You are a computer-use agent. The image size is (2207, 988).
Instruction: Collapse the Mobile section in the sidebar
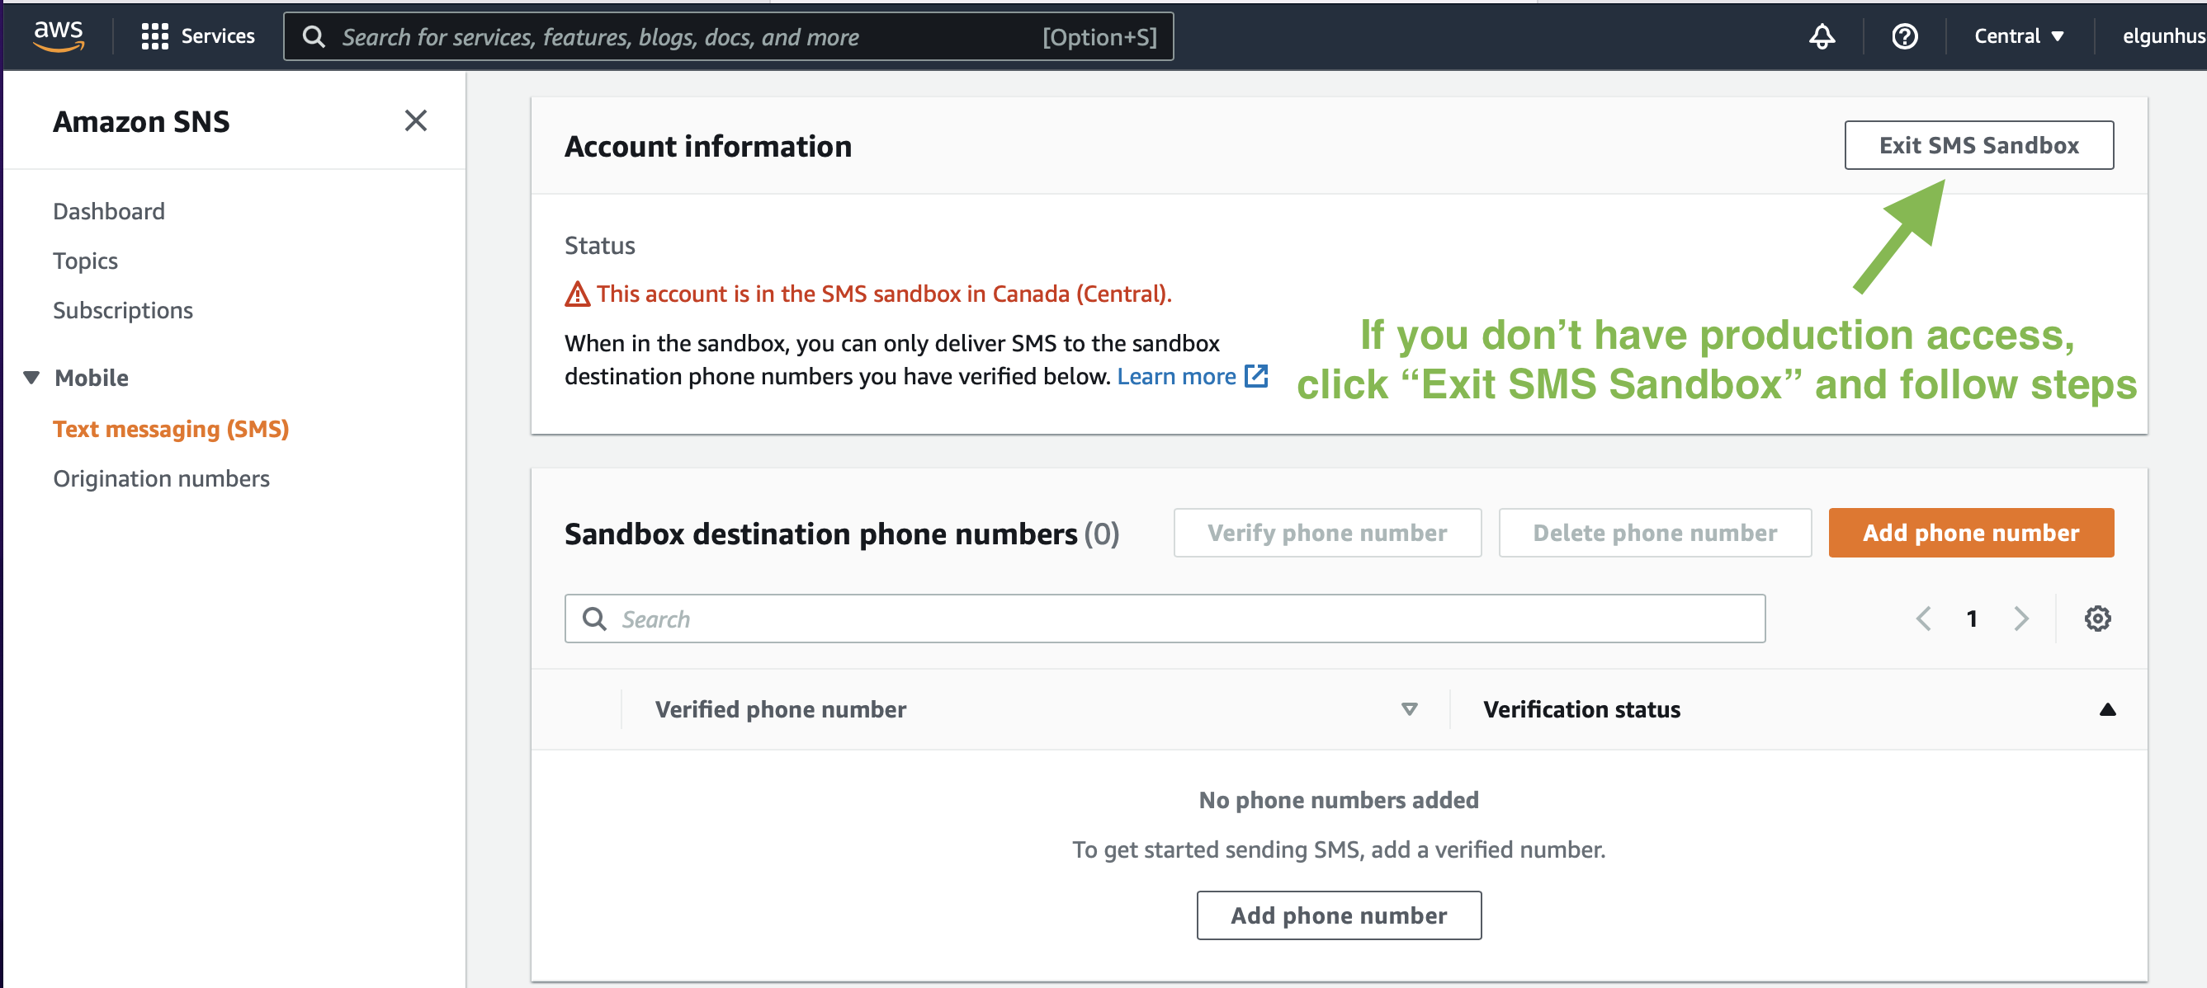(x=30, y=377)
